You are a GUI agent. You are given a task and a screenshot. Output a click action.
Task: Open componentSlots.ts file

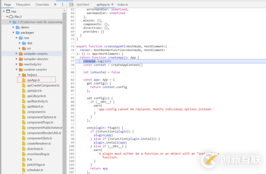click(40, 138)
